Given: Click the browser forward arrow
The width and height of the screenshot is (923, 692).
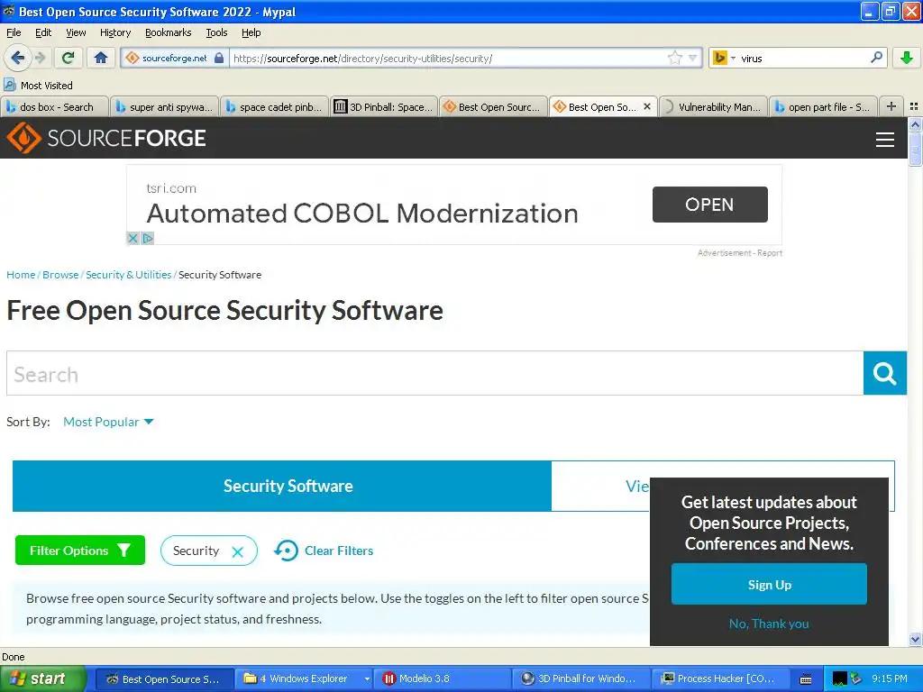Looking at the screenshot, I should coord(40,58).
